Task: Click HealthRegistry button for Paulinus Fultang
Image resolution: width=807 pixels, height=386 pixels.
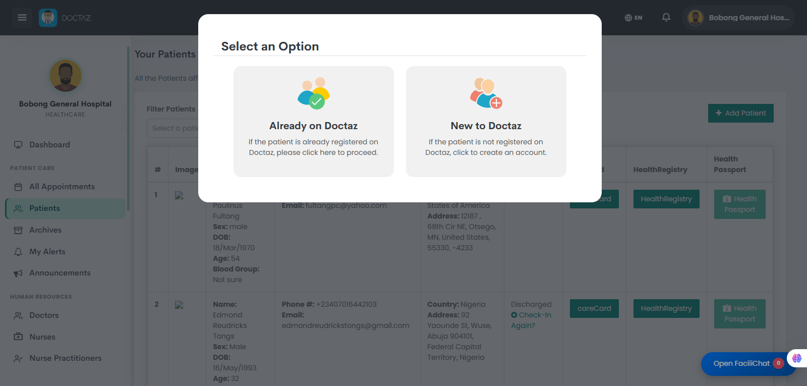Action: [x=666, y=199]
